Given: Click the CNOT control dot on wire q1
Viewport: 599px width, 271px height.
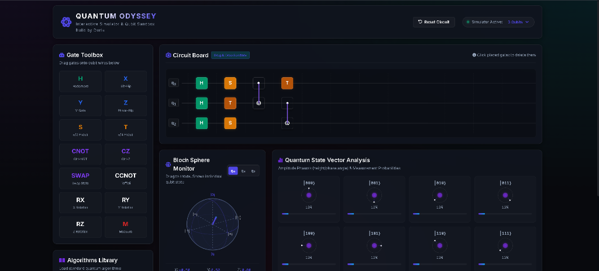Looking at the screenshot, I should pos(287,103).
